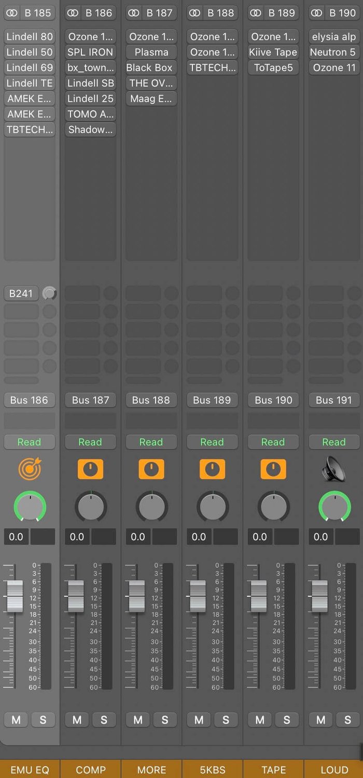Screen dimensions: 363x778
Task: Click the 0.0 level field on MORE strip
Action: (138, 536)
